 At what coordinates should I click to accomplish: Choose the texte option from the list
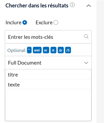click(48, 84)
